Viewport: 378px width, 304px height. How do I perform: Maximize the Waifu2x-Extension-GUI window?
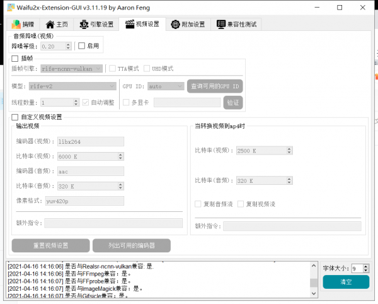[340, 8]
